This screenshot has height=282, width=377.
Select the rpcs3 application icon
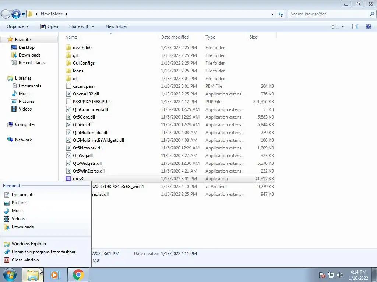point(68,179)
